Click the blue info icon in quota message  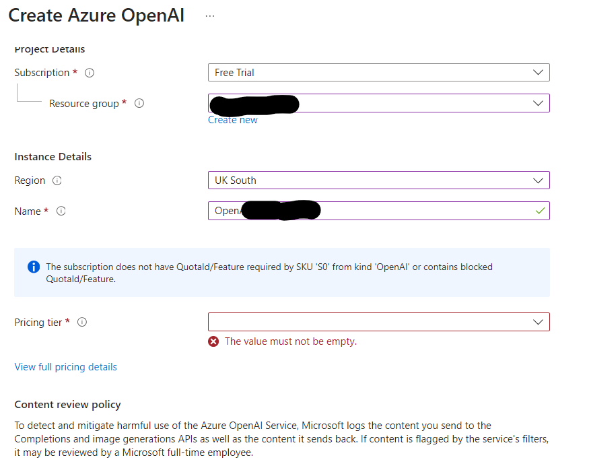34,267
